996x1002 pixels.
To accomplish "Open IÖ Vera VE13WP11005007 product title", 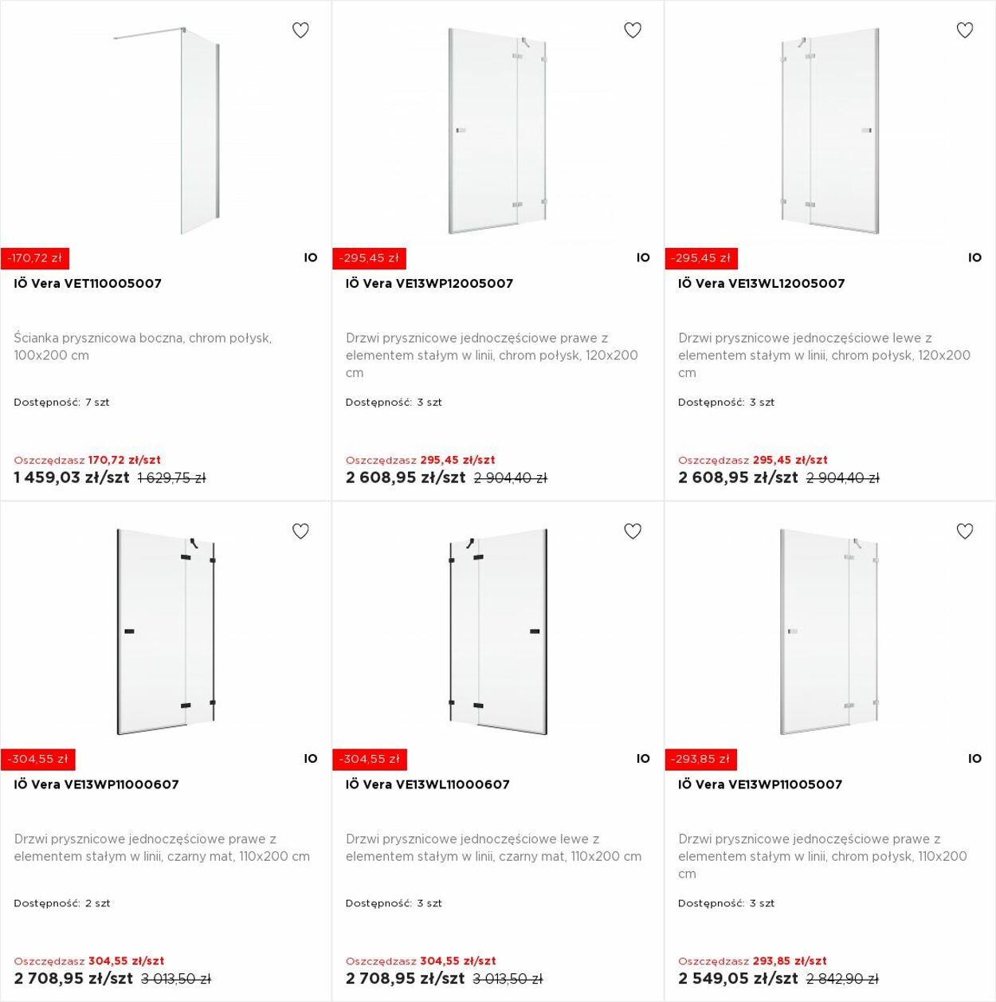I will coord(760,784).
